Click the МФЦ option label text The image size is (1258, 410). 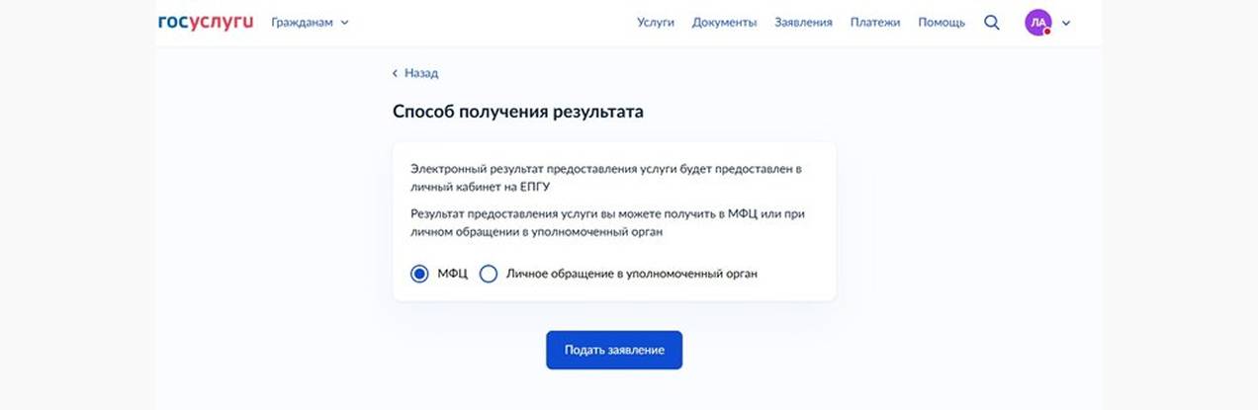coord(452,274)
